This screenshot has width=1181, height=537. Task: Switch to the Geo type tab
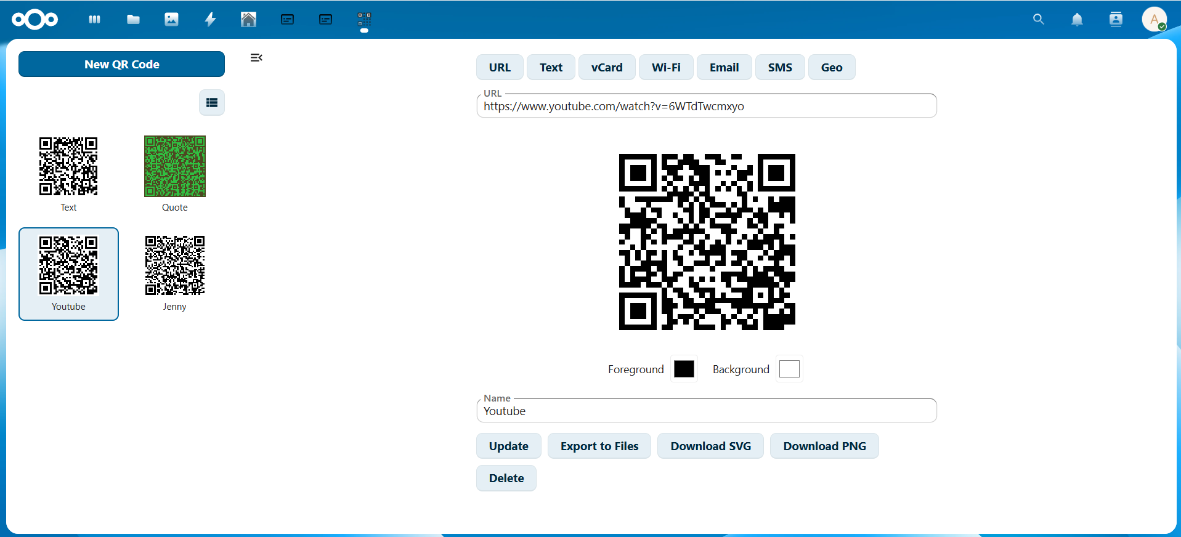coord(832,67)
